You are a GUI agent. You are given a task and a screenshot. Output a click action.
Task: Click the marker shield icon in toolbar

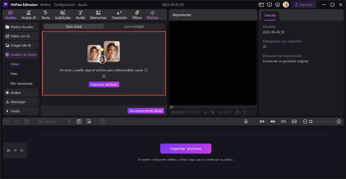coord(69,121)
